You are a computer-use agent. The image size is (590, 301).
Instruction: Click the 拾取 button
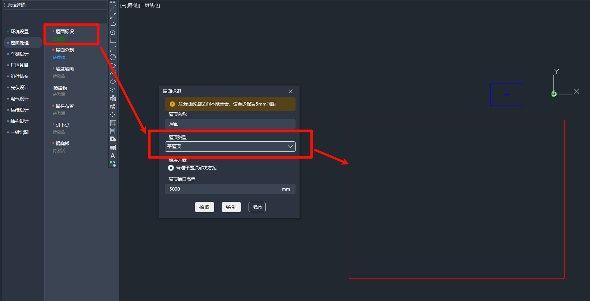pos(204,207)
